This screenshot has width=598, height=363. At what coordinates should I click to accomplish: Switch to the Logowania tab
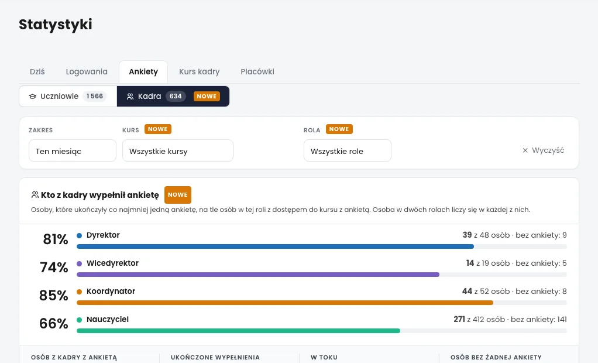click(x=87, y=72)
